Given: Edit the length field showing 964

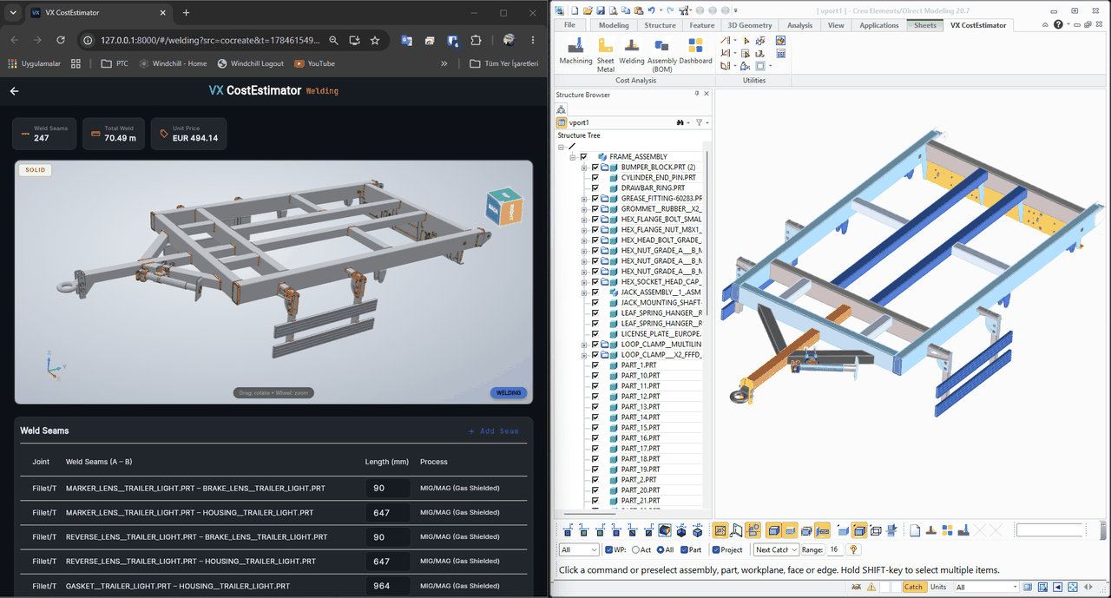Looking at the screenshot, I should [388, 586].
